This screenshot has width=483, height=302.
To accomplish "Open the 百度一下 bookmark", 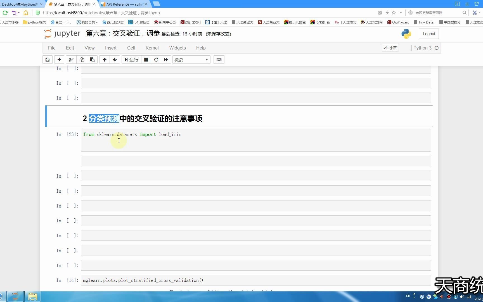I will [61, 22].
